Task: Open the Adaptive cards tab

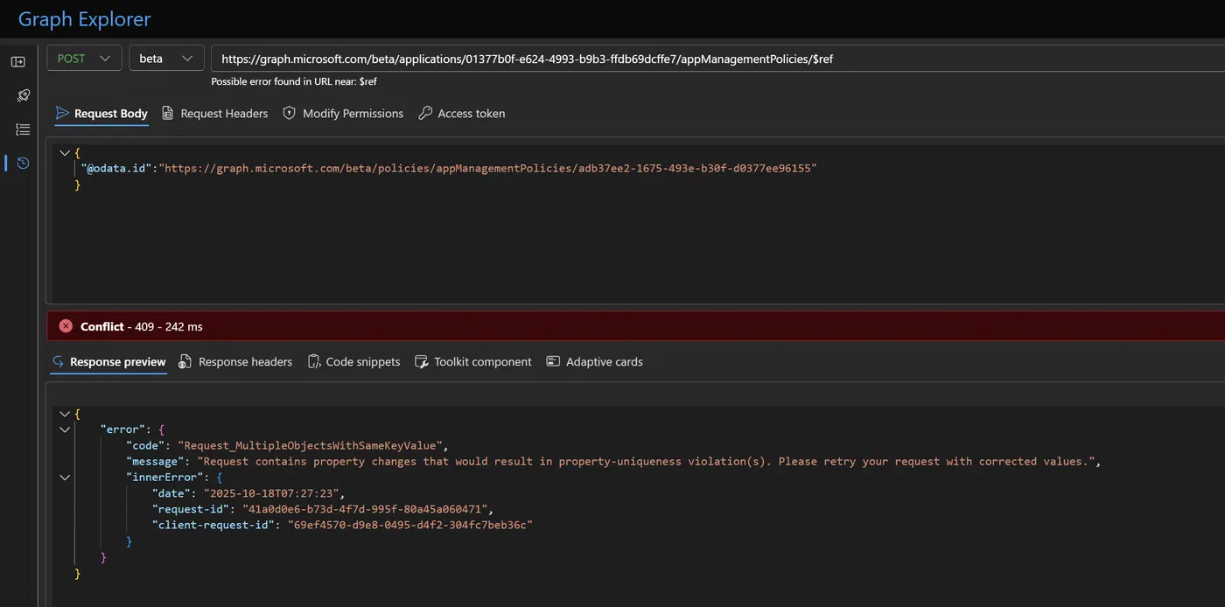Action: coord(595,362)
